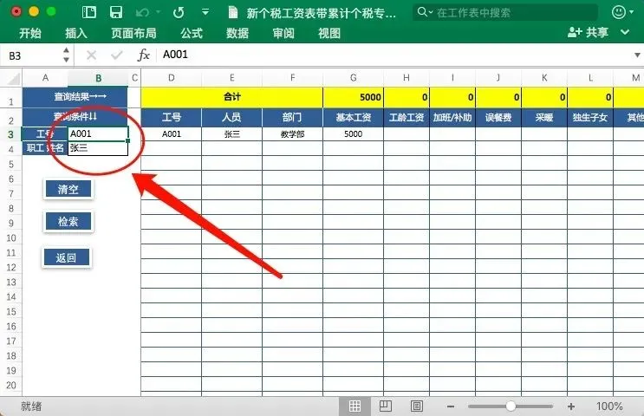Screen dimensions: 644x416
Task: Click the 误餐费 header cell
Action: pyautogui.click(x=498, y=118)
